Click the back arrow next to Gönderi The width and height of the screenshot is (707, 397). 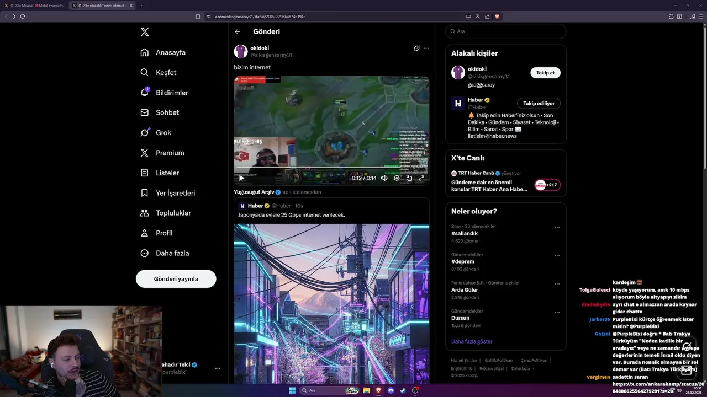[x=238, y=32]
